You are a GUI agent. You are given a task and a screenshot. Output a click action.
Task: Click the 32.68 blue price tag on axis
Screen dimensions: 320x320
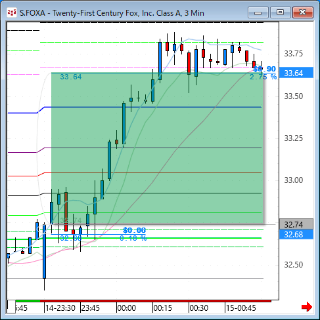point(296,234)
